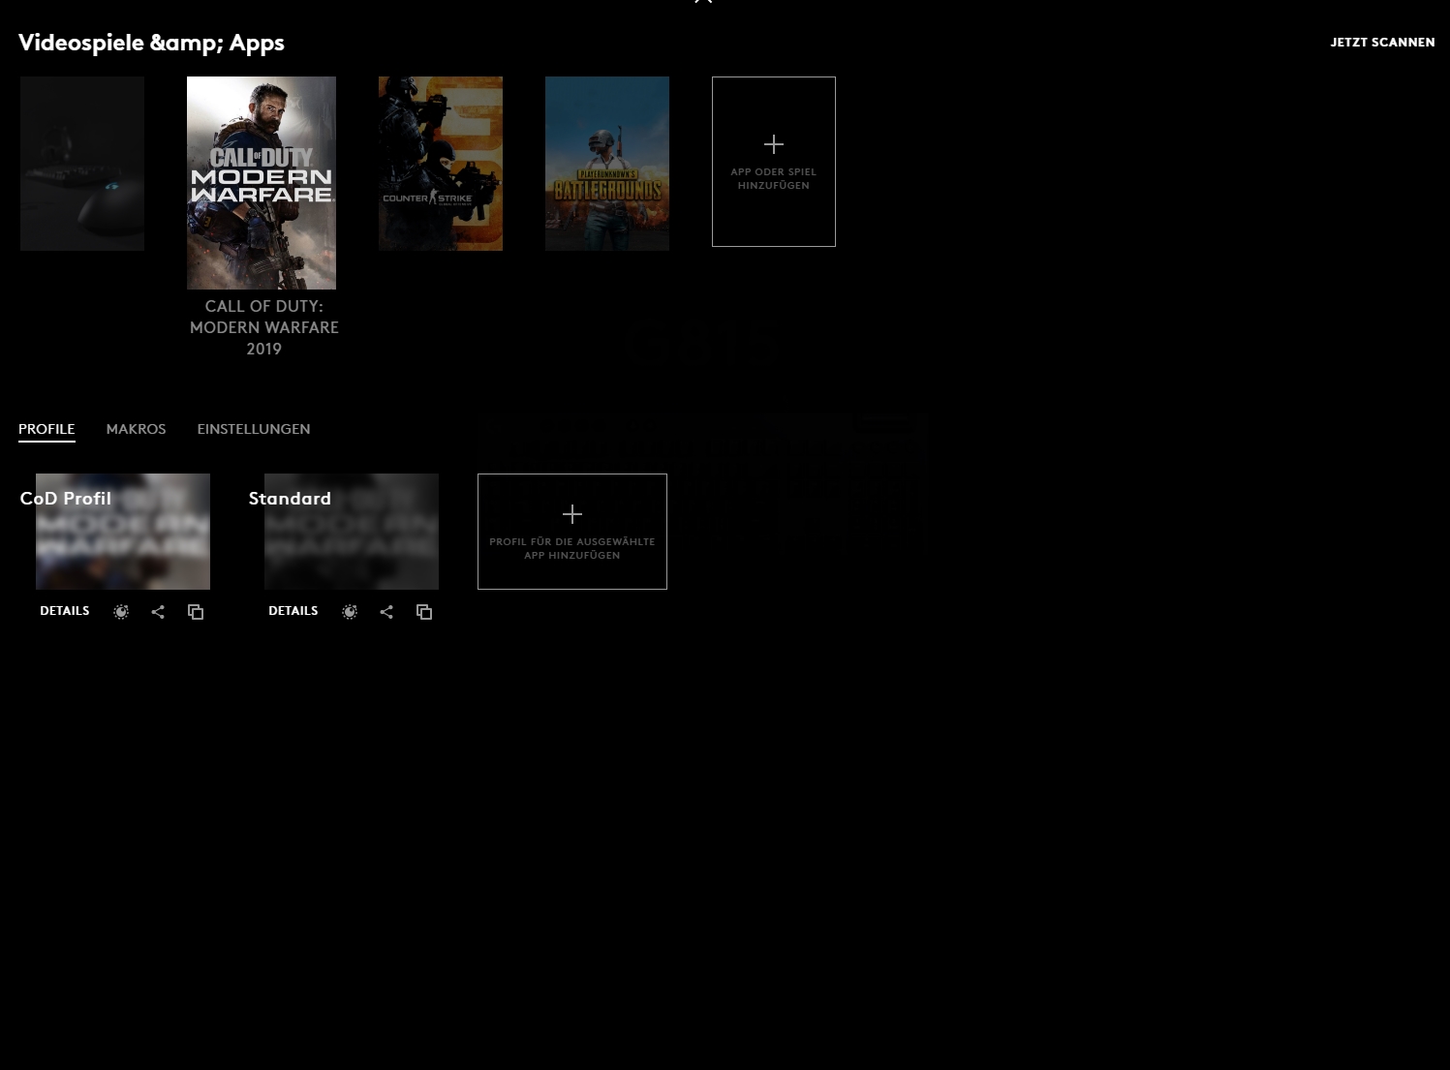1450x1070 pixels.
Task: Duplicate the Standard profile
Action: [x=424, y=612]
